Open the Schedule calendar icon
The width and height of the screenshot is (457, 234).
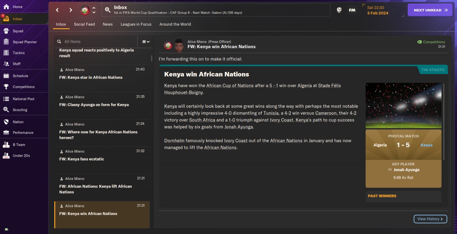pyautogui.click(x=6, y=76)
